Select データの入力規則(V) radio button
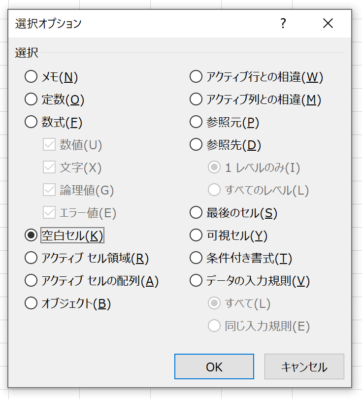This screenshot has height=399, width=362. [196, 280]
